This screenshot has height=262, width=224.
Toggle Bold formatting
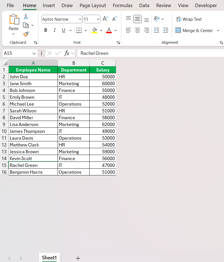pos(46,30)
